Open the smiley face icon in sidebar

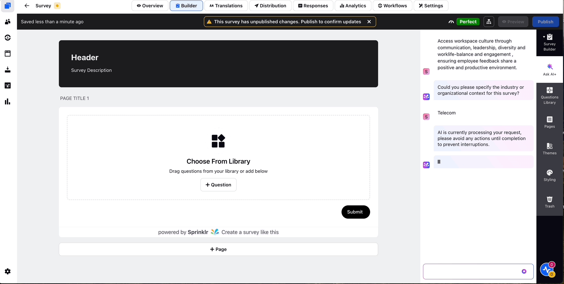tap(8, 38)
